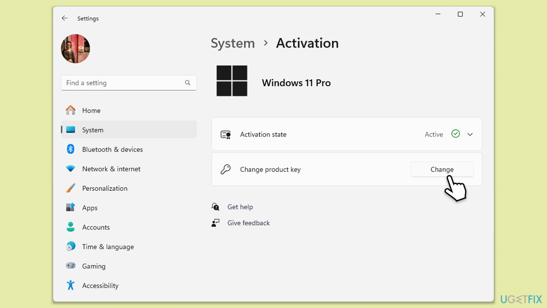Viewport: 547px width, 308px height.
Task: Go to Time & language label
Action: (x=108, y=247)
